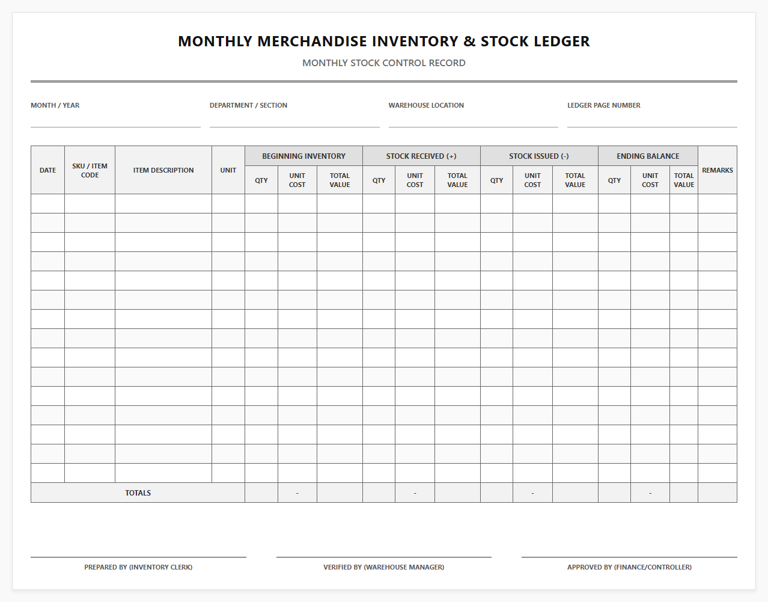The image size is (768, 602).
Task: Click the DEPARTMENT / SECTION field label
Action: click(x=248, y=105)
